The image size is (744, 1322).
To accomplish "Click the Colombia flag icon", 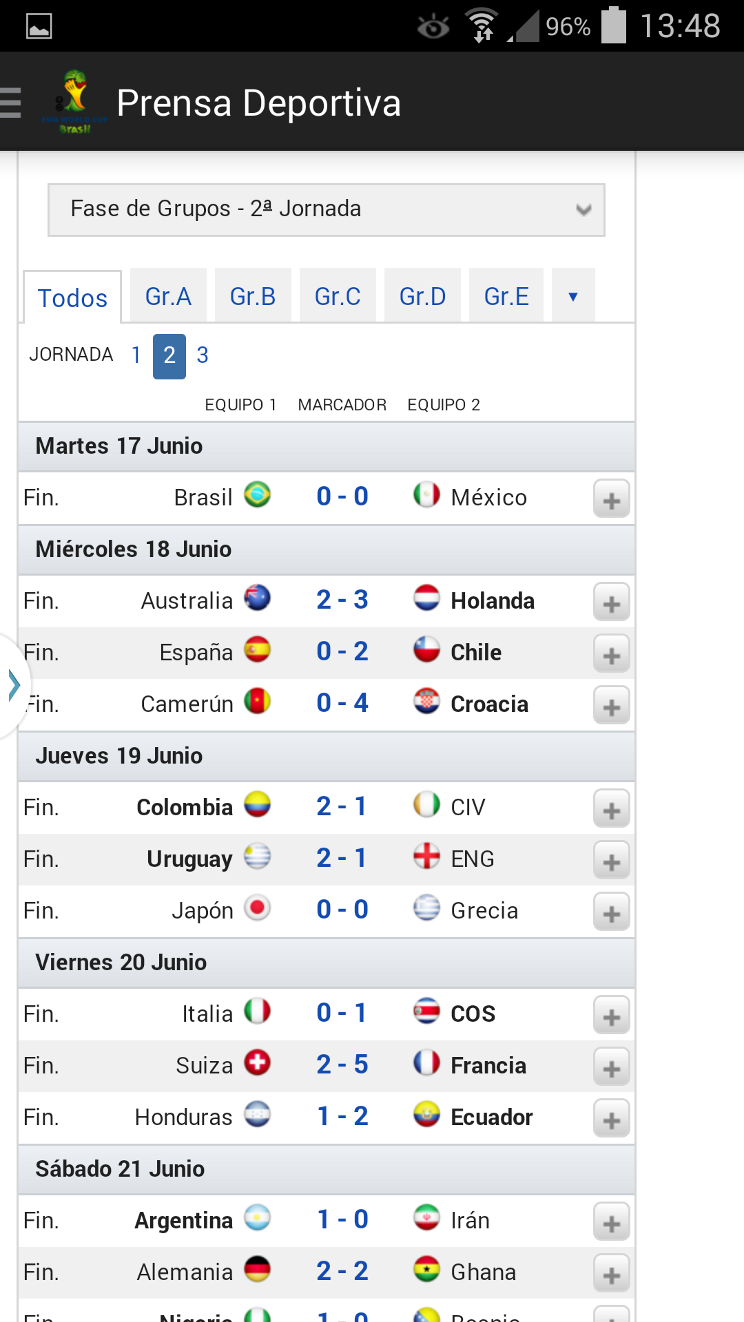I will pos(258,805).
